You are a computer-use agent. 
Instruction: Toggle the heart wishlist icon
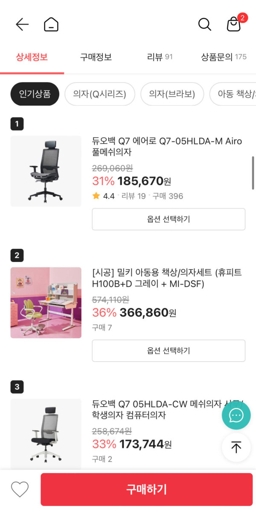coord(20,489)
